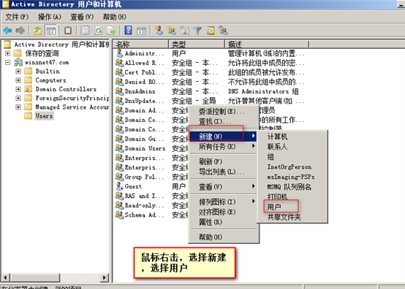Click the Forward arrow toolbar icon
405x289 pixels.
click(x=20, y=31)
